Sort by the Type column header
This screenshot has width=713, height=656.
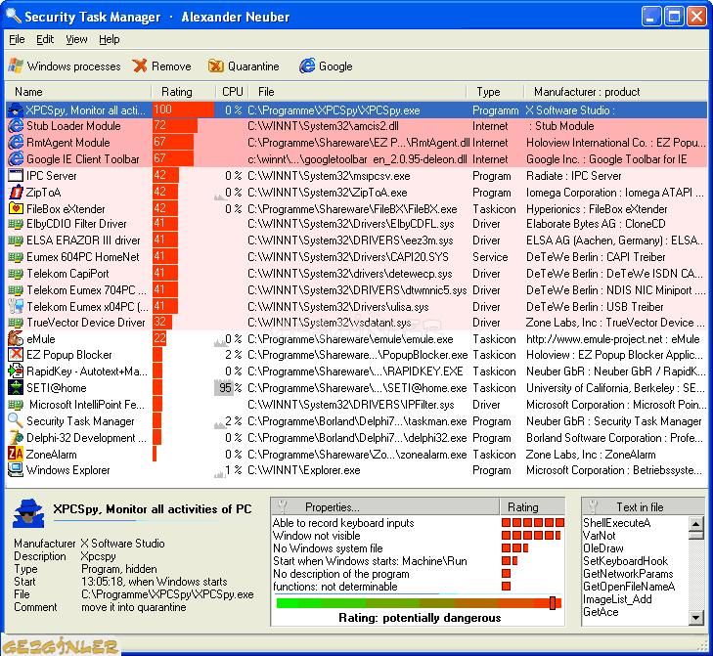[x=495, y=92]
